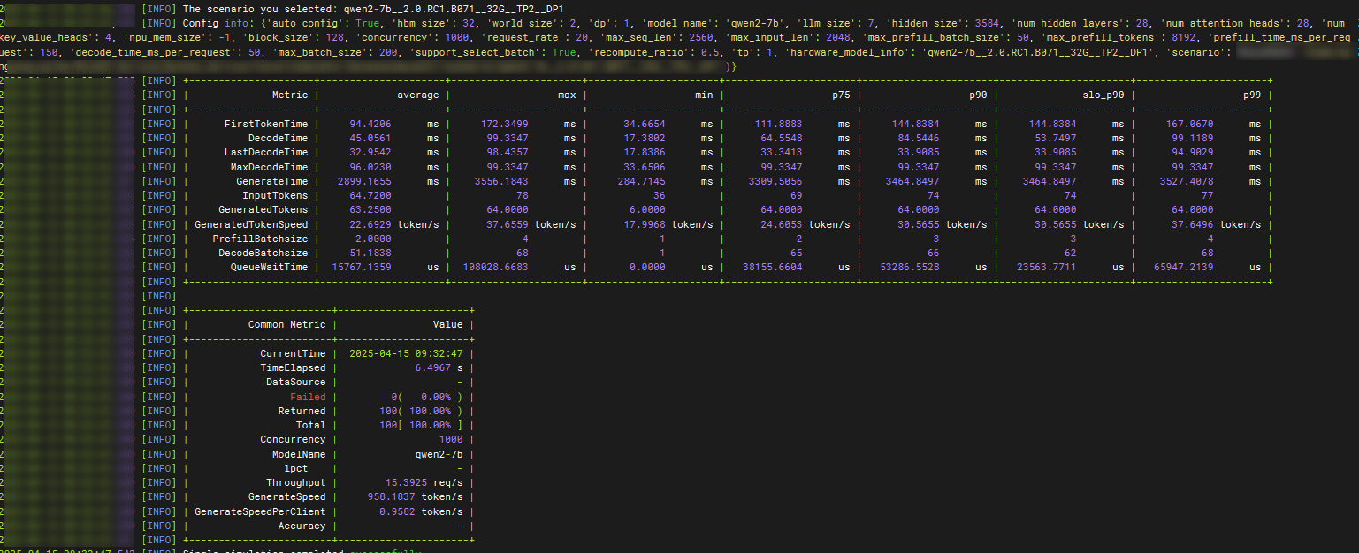Select GeneratedTokenSpeed min value 17.9968
This screenshot has height=553, width=1359.
644,224
